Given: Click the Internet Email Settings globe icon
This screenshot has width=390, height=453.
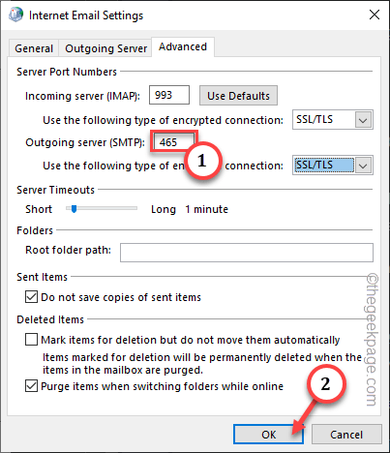Looking at the screenshot, I should pyautogui.click(x=15, y=15).
